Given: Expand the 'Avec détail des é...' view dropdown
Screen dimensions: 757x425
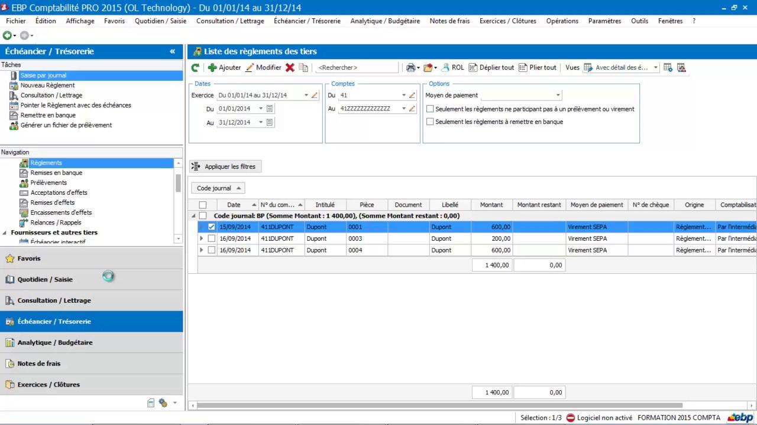Looking at the screenshot, I should point(655,68).
